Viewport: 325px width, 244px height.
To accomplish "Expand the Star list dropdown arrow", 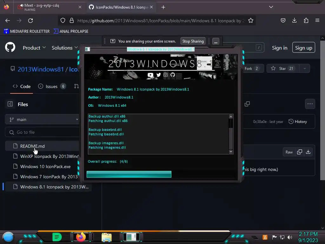I will coord(305,69).
